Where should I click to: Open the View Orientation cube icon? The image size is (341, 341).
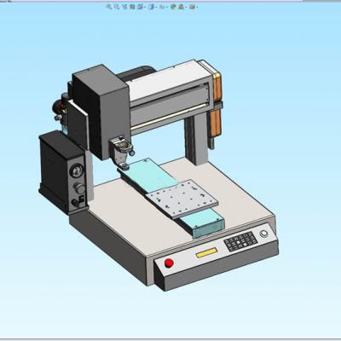click(141, 7)
